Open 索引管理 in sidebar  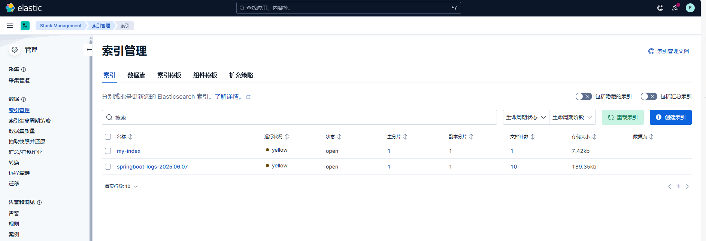click(19, 111)
